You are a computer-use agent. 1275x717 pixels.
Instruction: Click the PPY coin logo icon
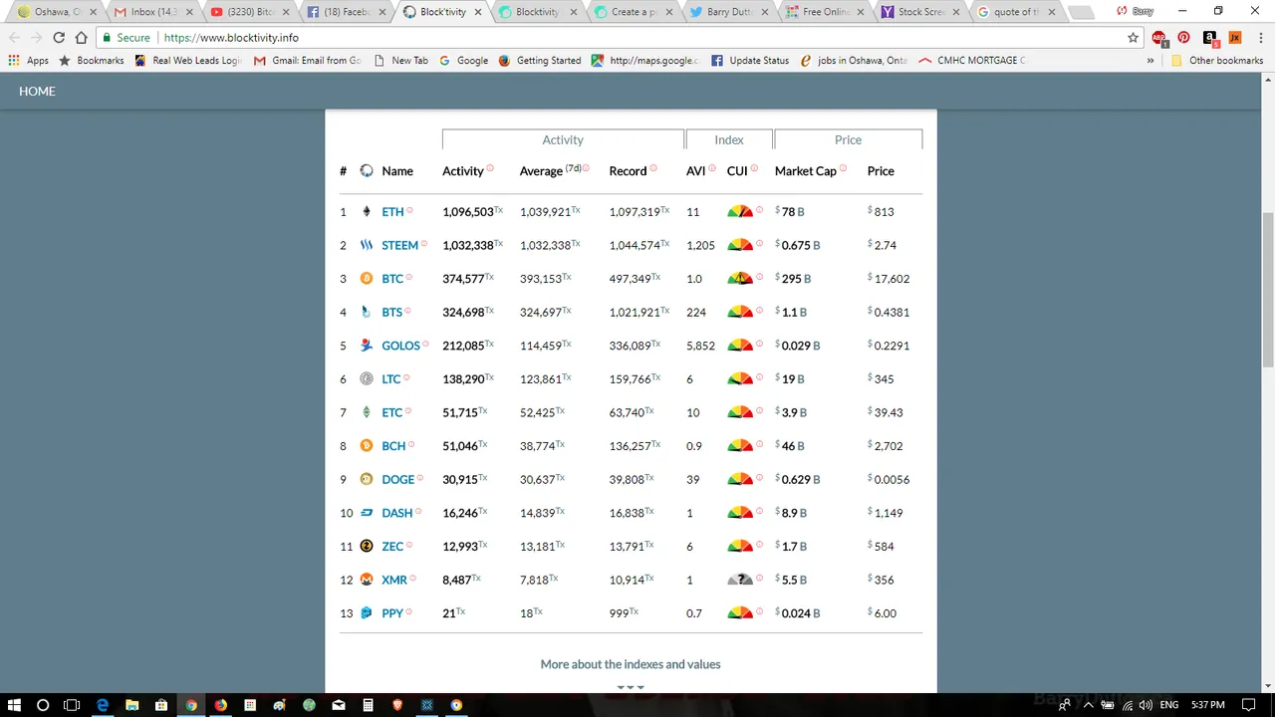pos(367,613)
